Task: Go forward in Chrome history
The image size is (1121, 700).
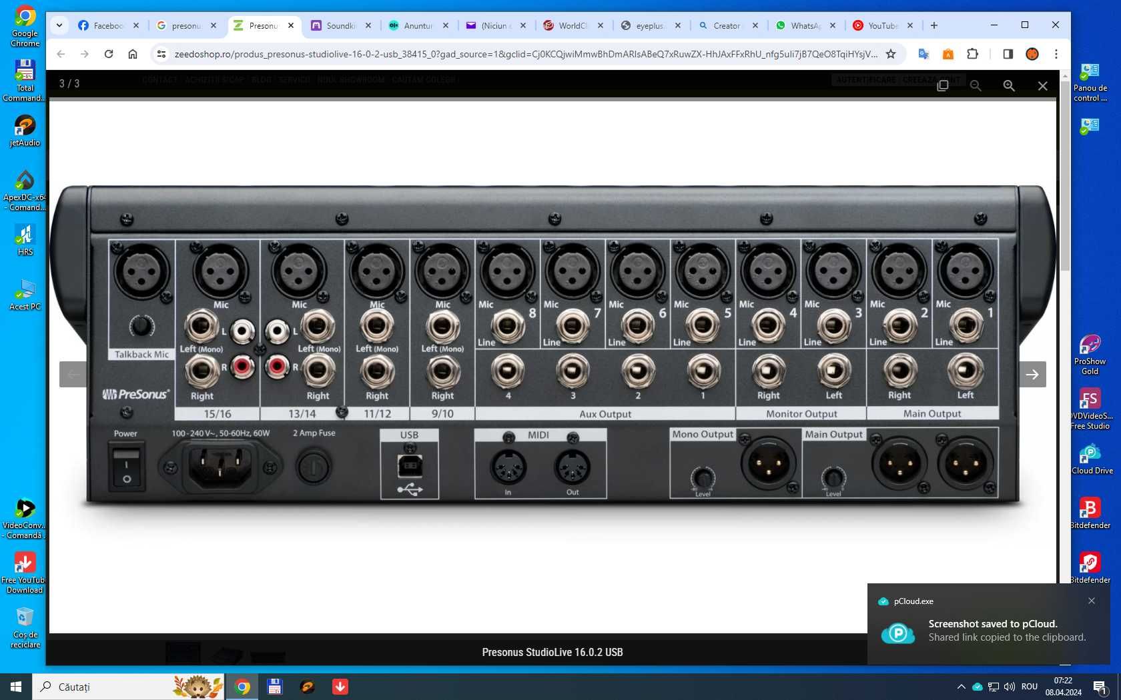Action: [85, 54]
